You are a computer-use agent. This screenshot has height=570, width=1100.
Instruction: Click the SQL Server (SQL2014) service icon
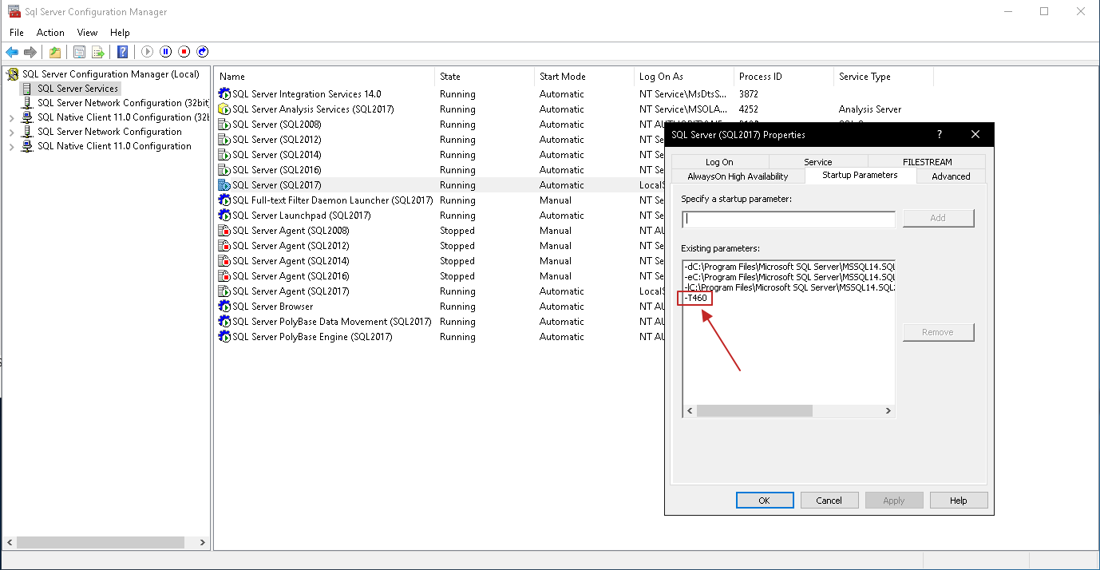224,155
